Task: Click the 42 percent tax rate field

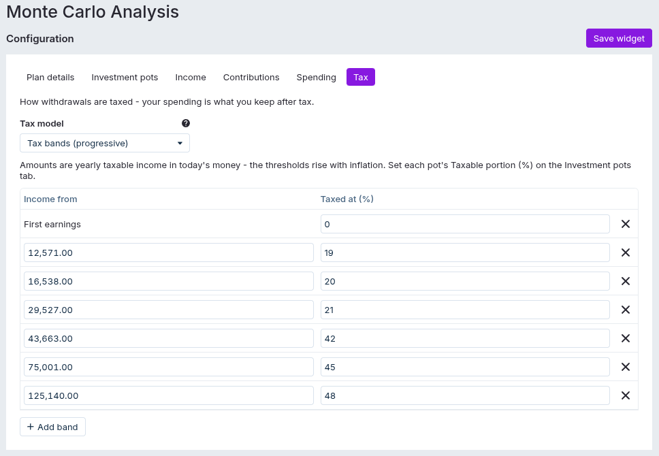Action: 465,338
